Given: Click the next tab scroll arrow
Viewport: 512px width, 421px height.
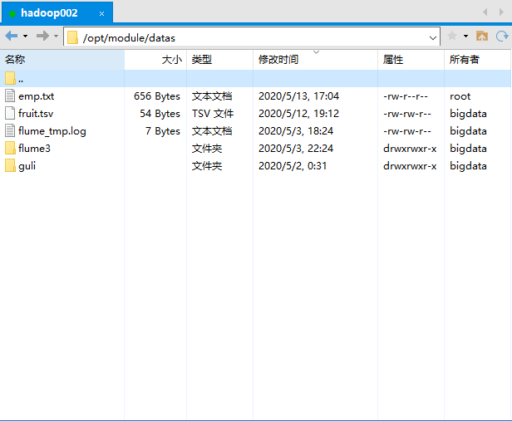Looking at the screenshot, I should point(501,12).
